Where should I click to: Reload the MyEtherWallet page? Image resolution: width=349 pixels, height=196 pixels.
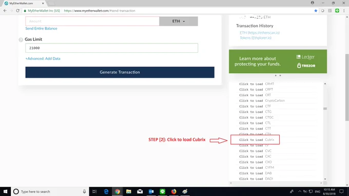click(17, 11)
